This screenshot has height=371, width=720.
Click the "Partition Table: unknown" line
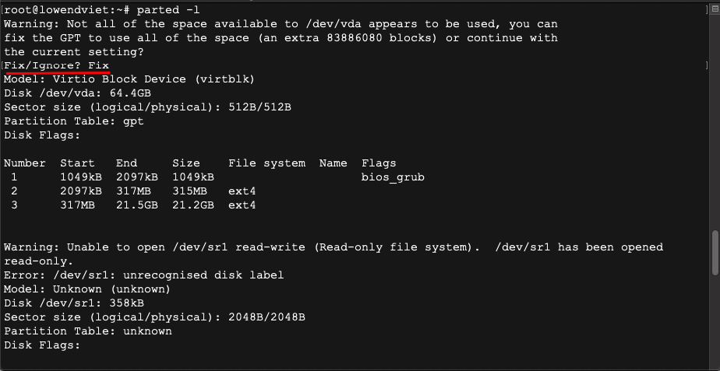click(88, 331)
